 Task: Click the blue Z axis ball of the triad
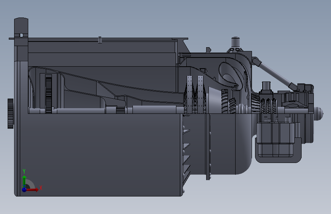(x=24, y=190)
